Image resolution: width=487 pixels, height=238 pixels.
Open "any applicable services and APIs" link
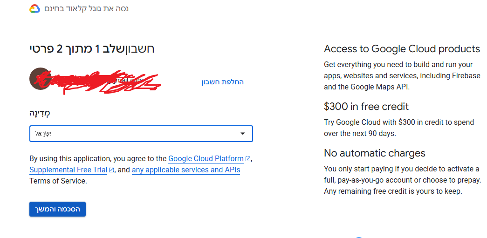(x=186, y=170)
